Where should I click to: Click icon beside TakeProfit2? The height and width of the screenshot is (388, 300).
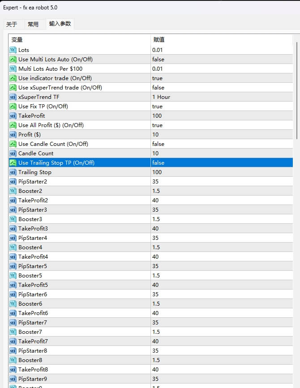coord(13,200)
